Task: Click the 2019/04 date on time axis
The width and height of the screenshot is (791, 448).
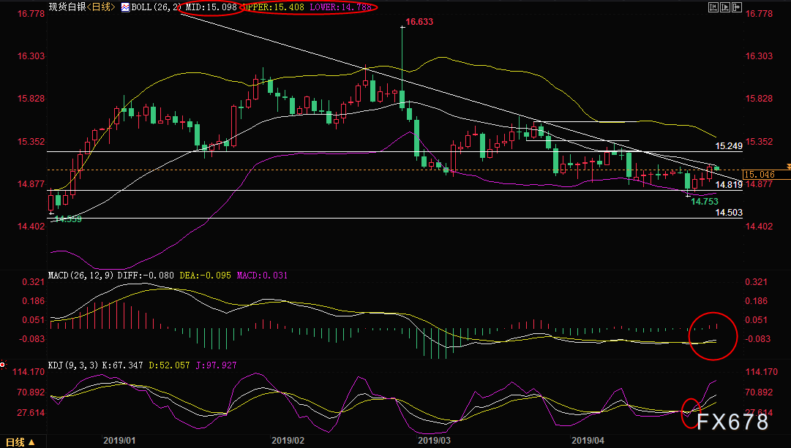Action: pos(588,441)
